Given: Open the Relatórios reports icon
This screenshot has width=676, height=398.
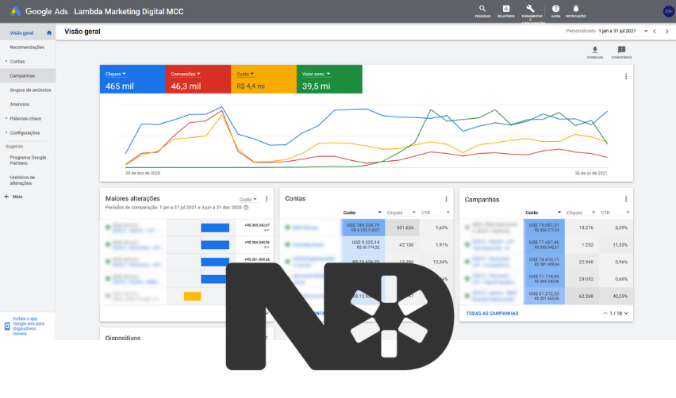Looking at the screenshot, I should point(505,9).
